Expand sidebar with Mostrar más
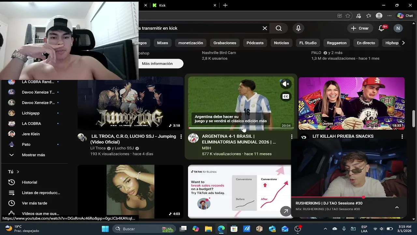This screenshot has width=417, height=235. [x=34, y=155]
